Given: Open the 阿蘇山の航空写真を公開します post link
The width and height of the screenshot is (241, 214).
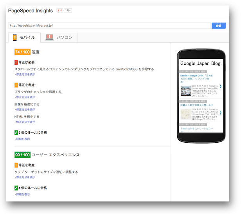Looking at the screenshot, I should [196, 105].
